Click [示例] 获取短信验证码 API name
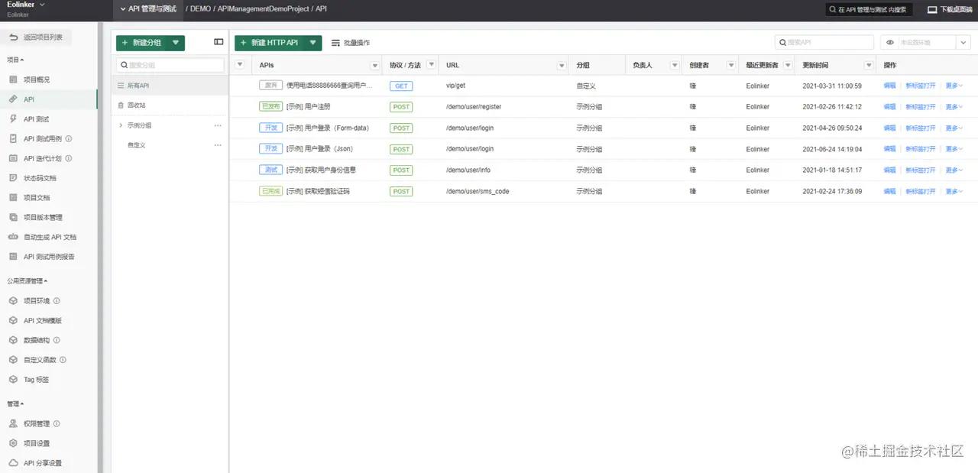Viewport: 978px width, 473px height. pos(318,192)
